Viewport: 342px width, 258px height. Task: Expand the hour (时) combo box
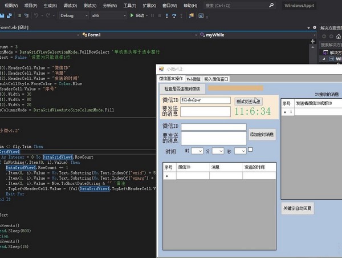[197, 151]
